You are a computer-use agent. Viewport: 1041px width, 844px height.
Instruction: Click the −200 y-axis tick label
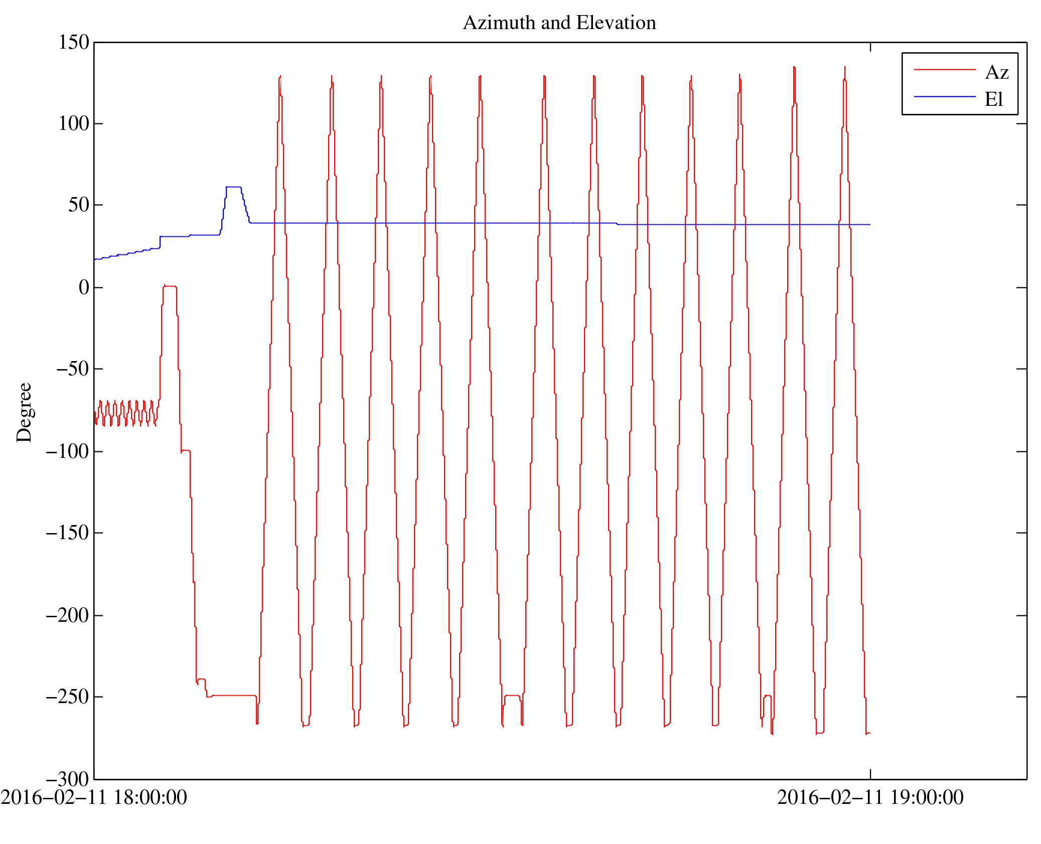[67, 615]
